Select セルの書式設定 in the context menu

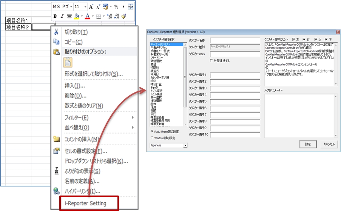(86, 151)
